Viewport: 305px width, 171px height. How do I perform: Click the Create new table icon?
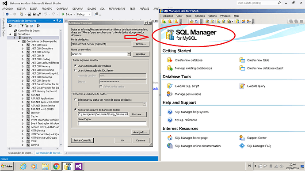pos(242,60)
